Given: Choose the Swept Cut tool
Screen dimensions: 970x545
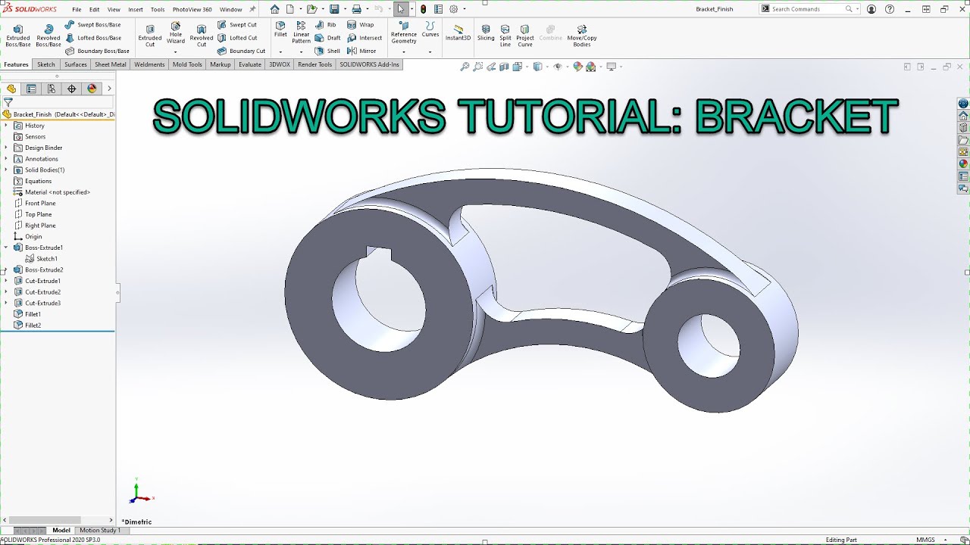Looking at the screenshot, I should pyautogui.click(x=237, y=25).
